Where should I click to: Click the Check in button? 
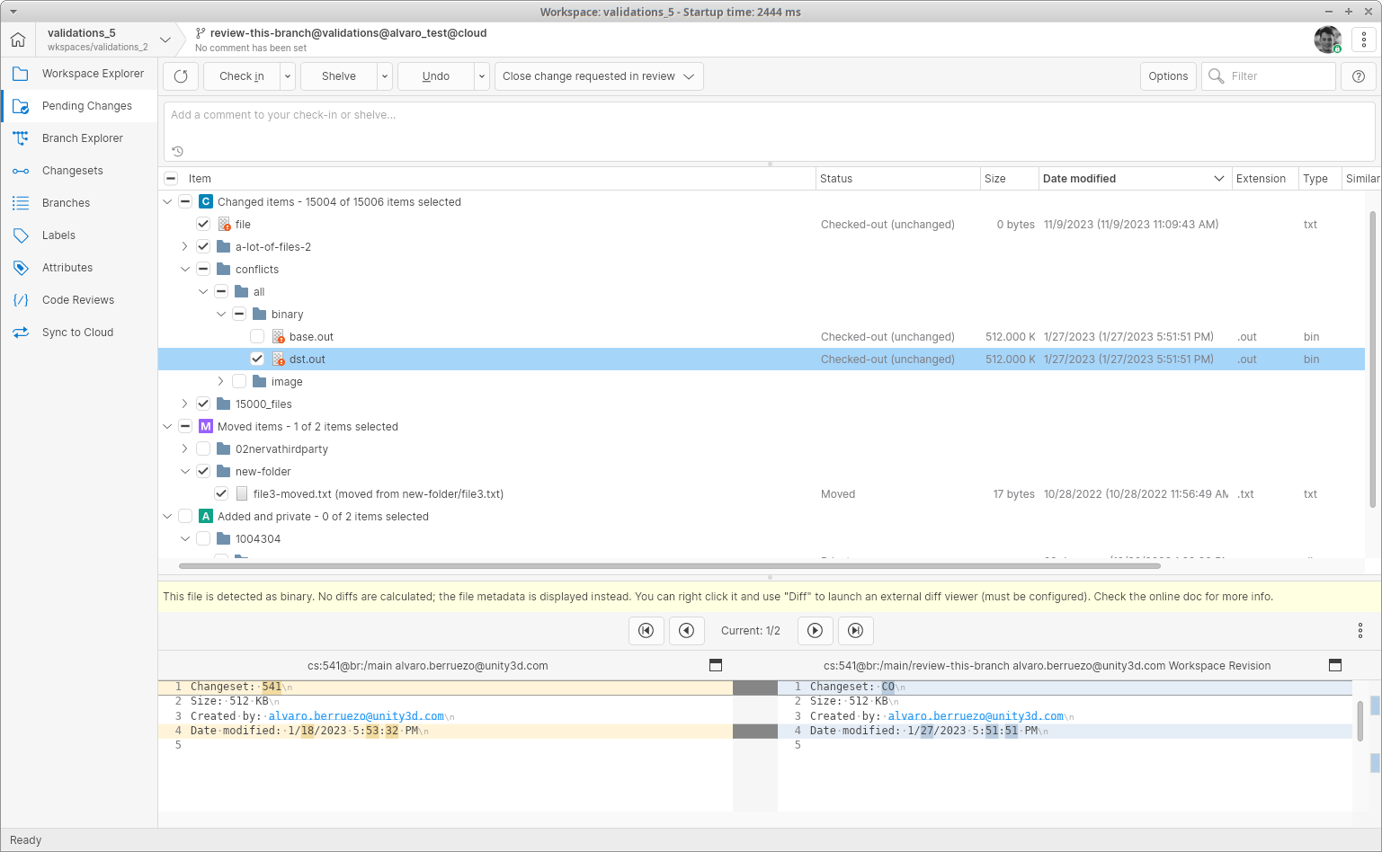(x=241, y=76)
